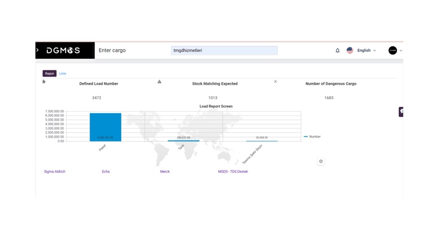Viewport: 423px width, 238px height.
Task: Open the Merck link
Action: tap(165, 171)
